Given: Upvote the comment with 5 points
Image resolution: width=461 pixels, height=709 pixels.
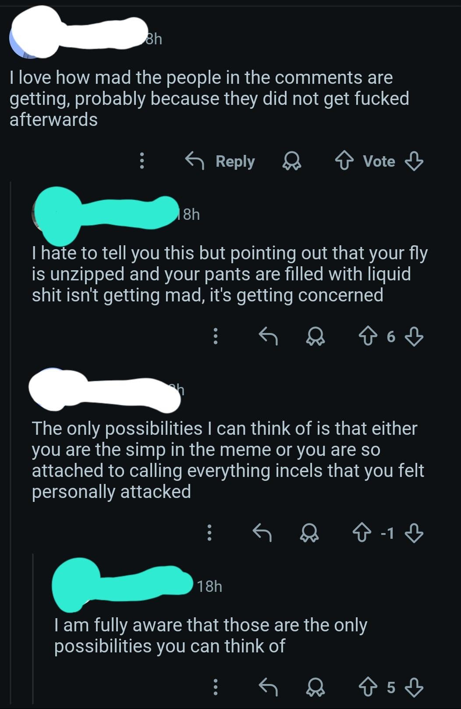Looking at the screenshot, I should 368,687.
